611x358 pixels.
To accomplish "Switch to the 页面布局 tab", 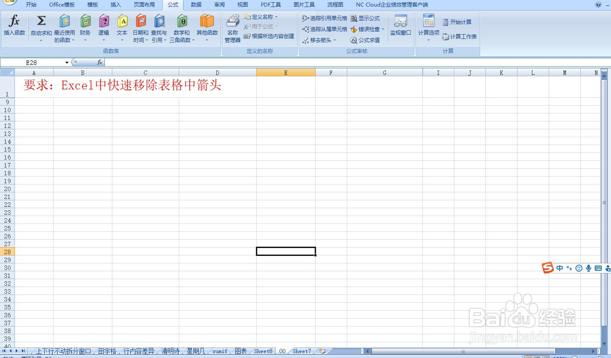I will tap(144, 5).
